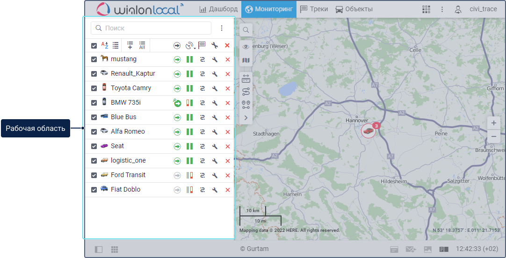Remove Fiat Doblo with red X
Viewport: 506px width, 258px height.
(228, 190)
